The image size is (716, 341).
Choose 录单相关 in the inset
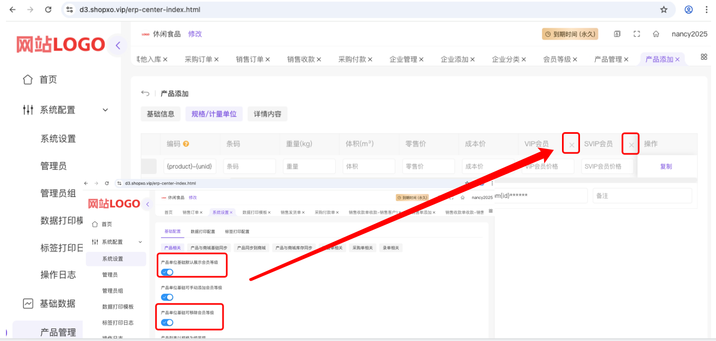coord(391,248)
